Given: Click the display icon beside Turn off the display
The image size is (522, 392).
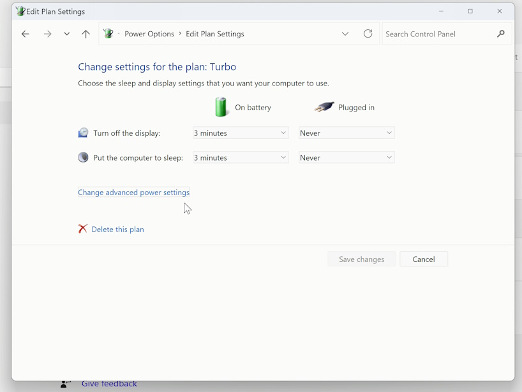Looking at the screenshot, I should (83, 132).
